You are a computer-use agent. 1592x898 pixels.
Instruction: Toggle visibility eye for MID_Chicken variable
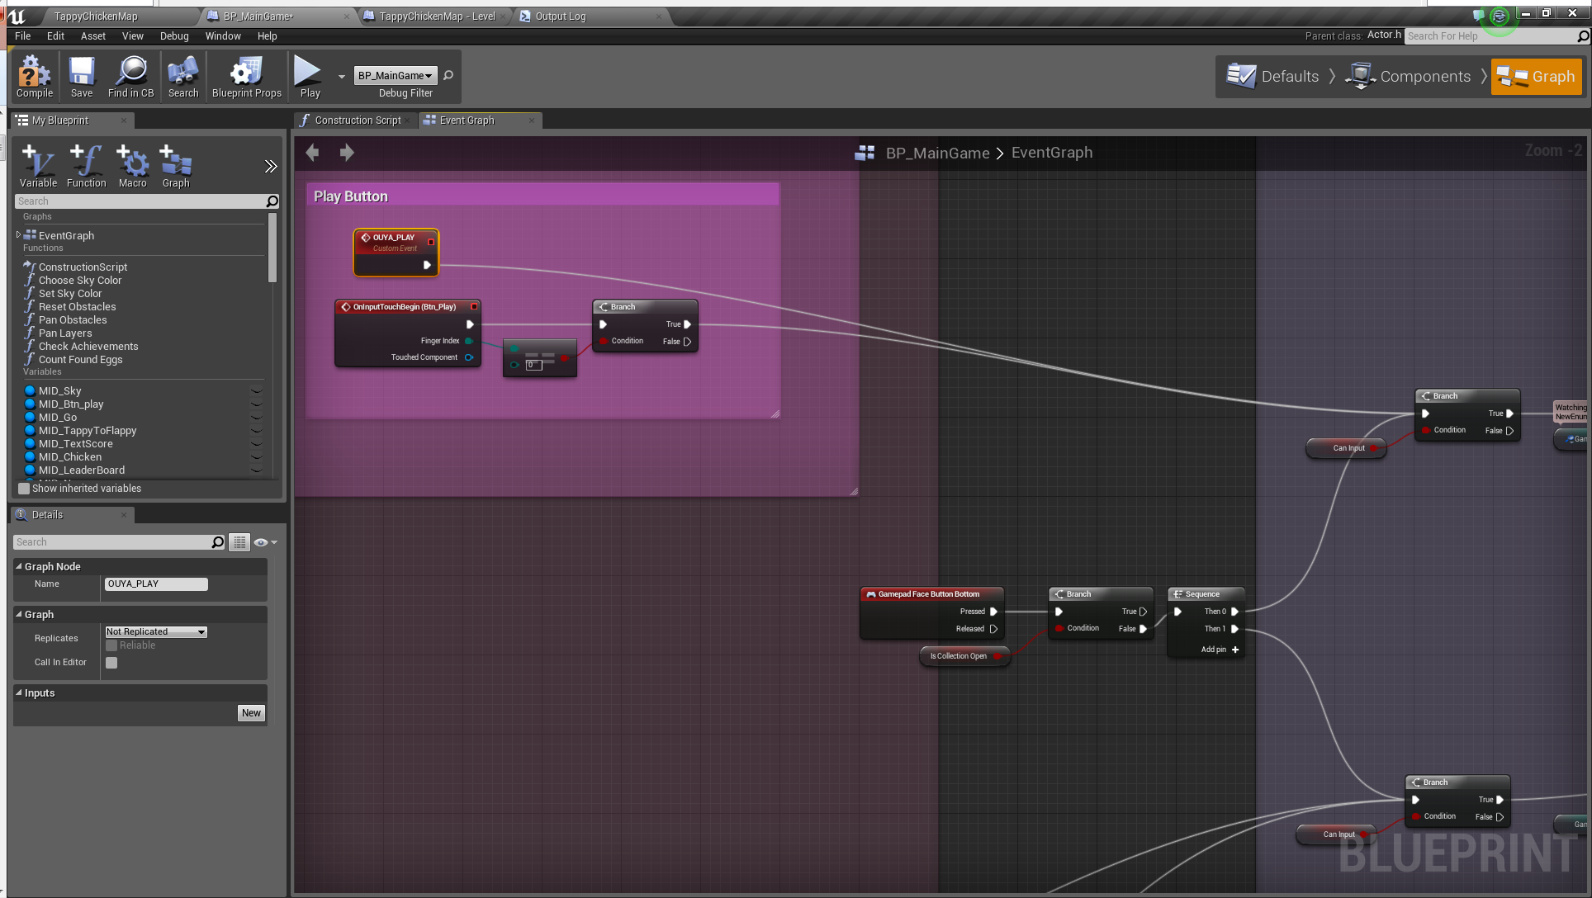257,457
